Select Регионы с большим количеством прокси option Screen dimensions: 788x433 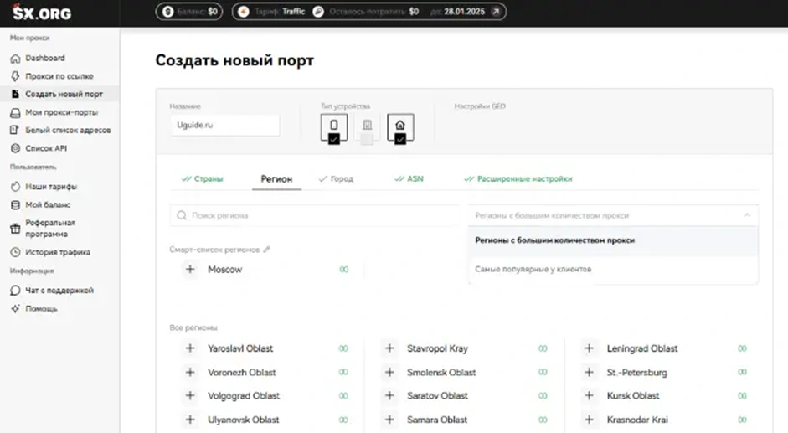(x=613, y=240)
